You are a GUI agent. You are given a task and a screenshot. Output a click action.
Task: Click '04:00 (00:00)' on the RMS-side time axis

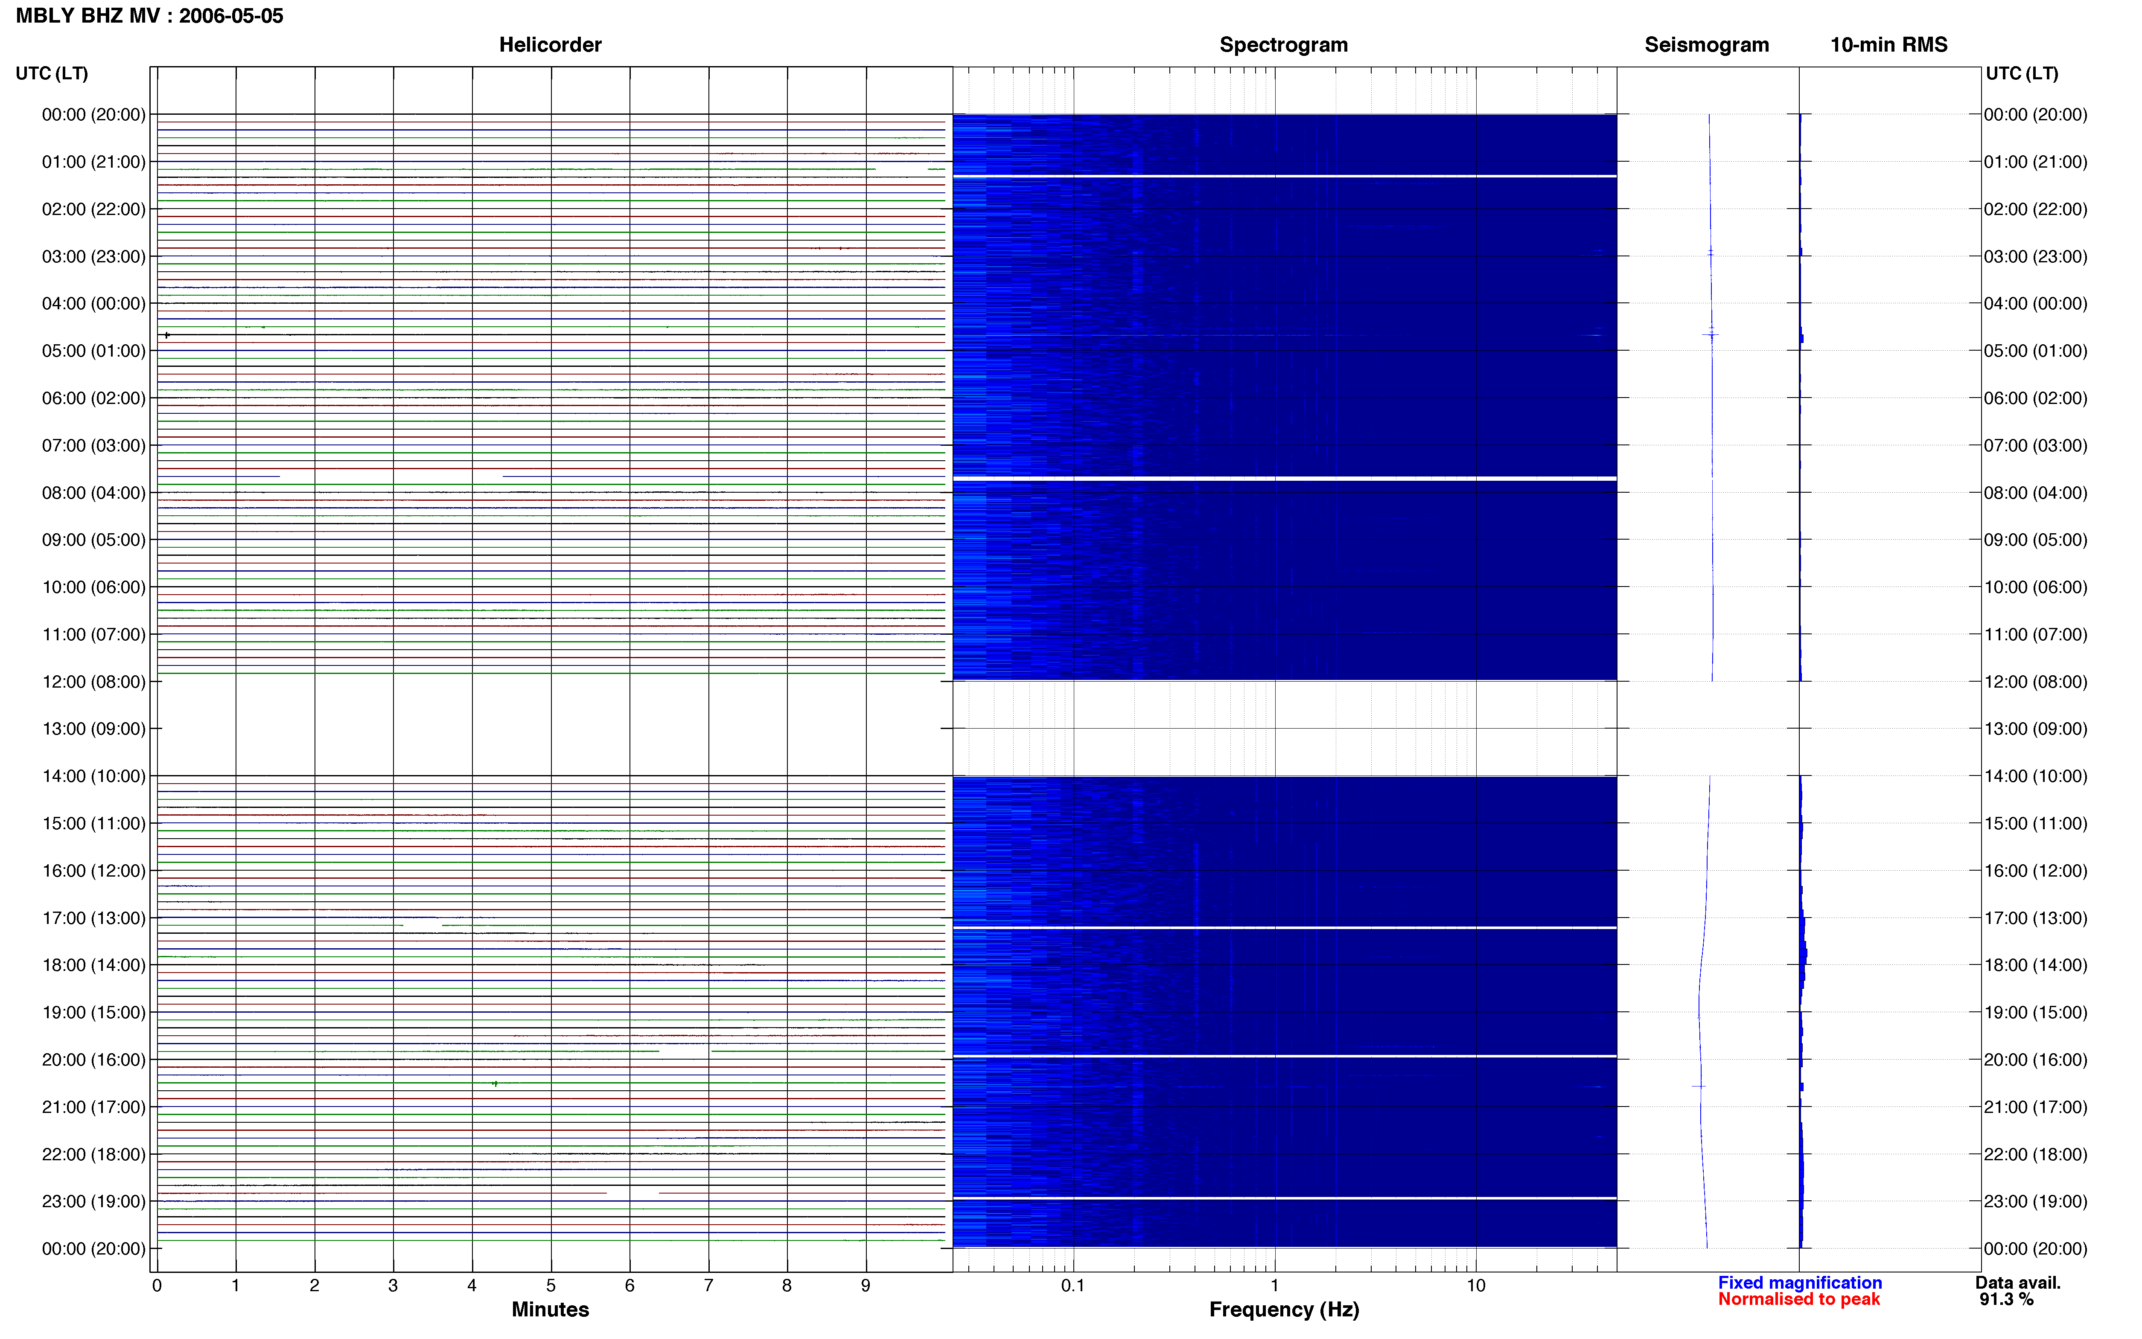[2035, 304]
